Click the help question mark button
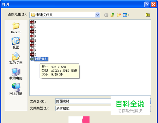 (147, 4)
